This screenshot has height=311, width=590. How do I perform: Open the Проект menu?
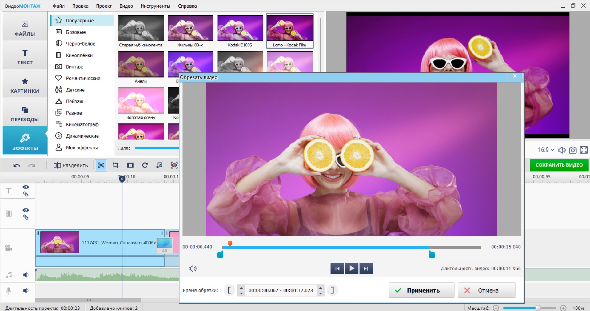(x=104, y=6)
